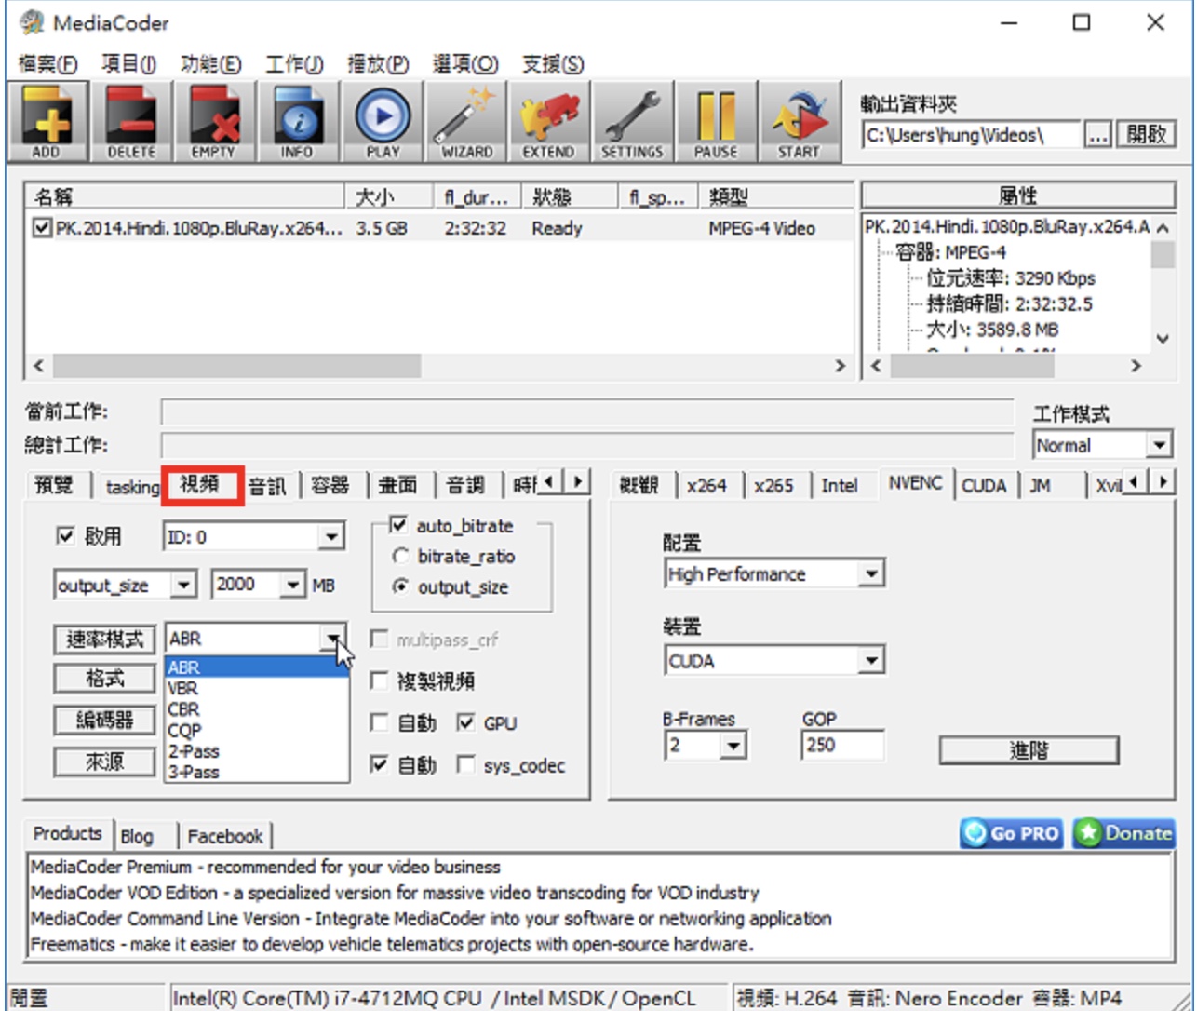Select the bitrate_ratio radio button
Viewport: 1197px width, 1011px height.
pos(400,556)
